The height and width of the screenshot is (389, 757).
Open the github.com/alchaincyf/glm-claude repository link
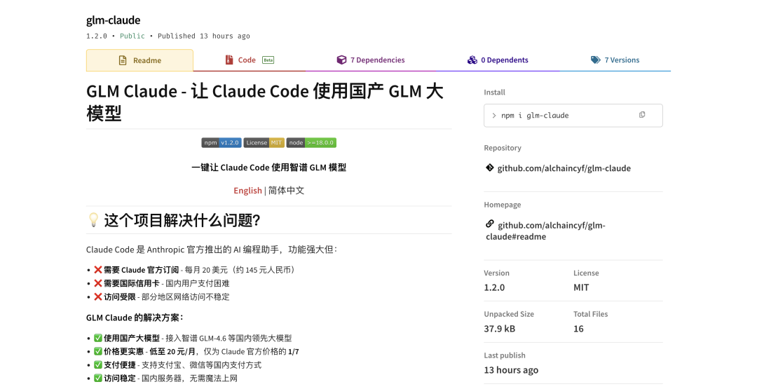tap(564, 168)
